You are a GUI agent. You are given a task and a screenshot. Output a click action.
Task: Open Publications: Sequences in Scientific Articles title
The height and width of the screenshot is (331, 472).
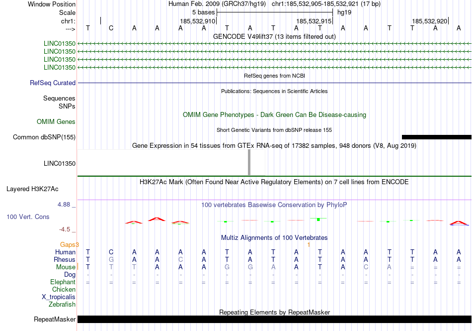coord(274,91)
